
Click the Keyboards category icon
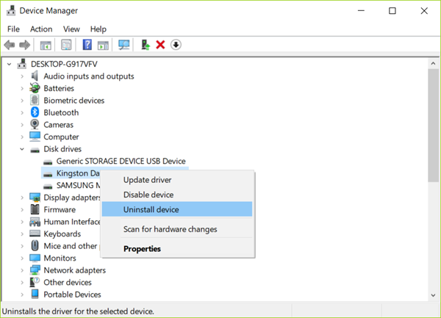(x=35, y=234)
